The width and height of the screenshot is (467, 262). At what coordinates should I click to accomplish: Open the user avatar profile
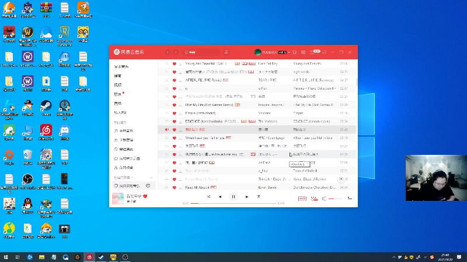[x=257, y=52]
